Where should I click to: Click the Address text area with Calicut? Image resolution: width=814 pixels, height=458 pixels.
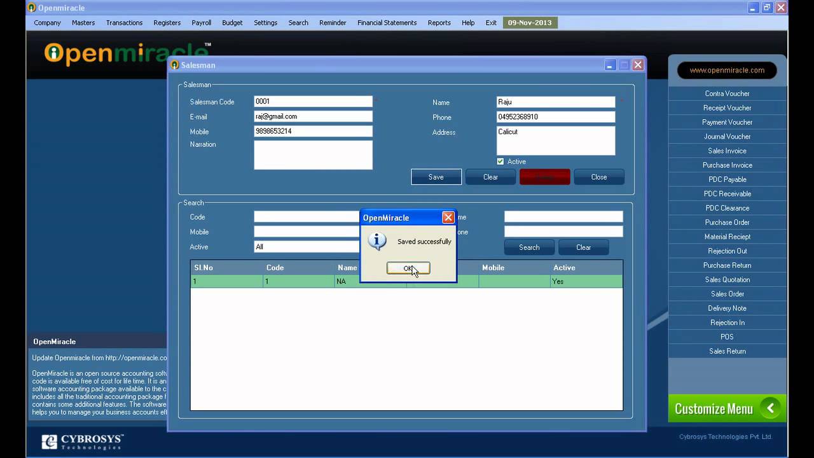coord(556,141)
